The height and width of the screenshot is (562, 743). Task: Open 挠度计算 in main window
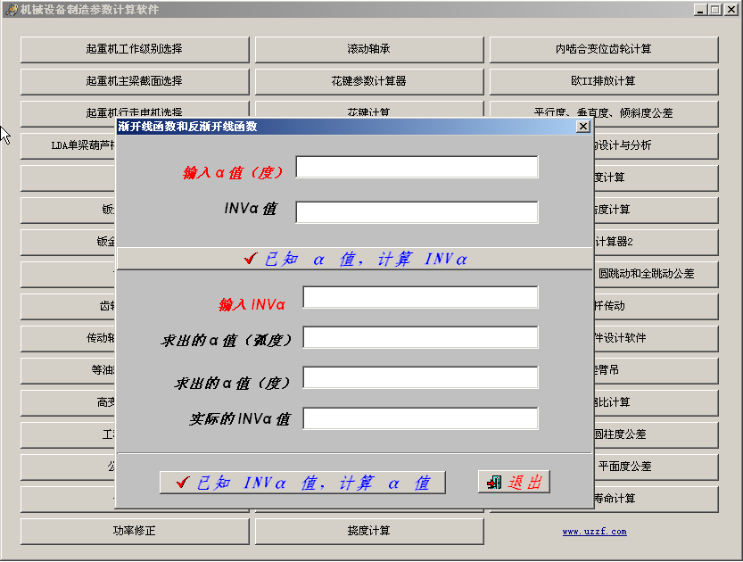[x=369, y=531]
